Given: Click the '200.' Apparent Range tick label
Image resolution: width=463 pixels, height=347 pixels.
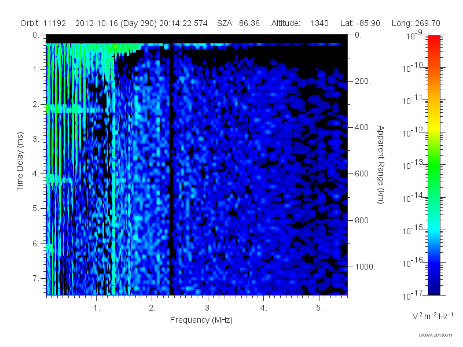Looking at the screenshot, I should (363, 81).
